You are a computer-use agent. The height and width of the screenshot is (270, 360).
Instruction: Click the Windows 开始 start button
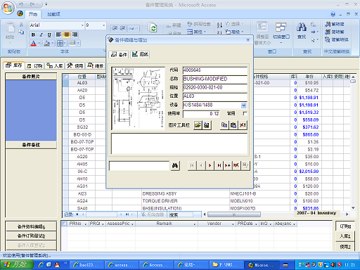click(x=17, y=265)
